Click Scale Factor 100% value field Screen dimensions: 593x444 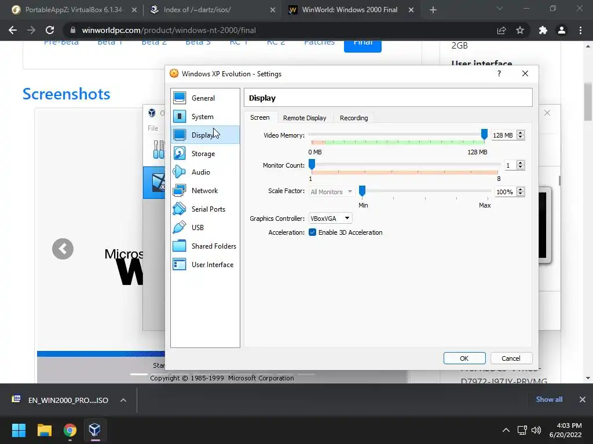pos(505,192)
